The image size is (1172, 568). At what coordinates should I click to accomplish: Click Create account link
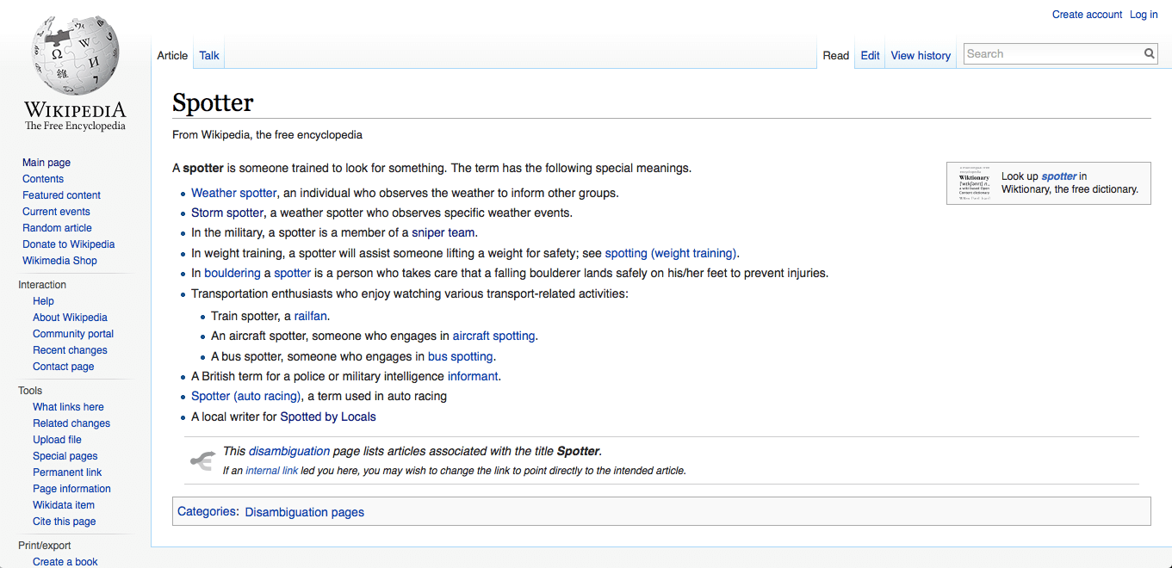coord(1087,15)
